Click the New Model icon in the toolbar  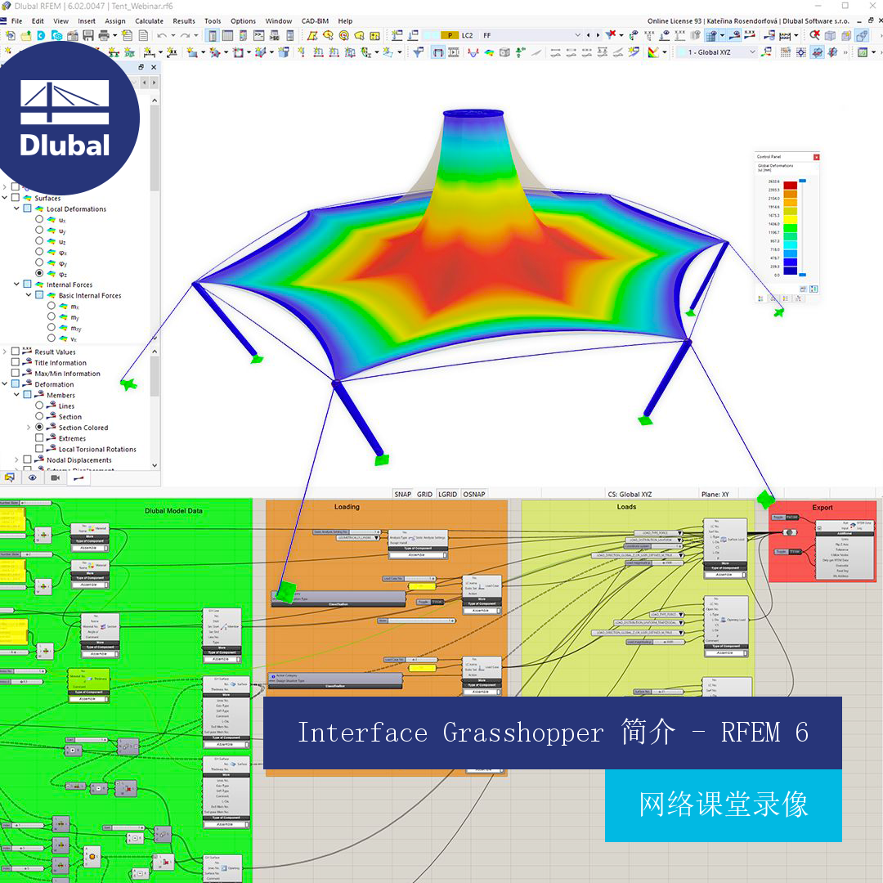[11, 35]
